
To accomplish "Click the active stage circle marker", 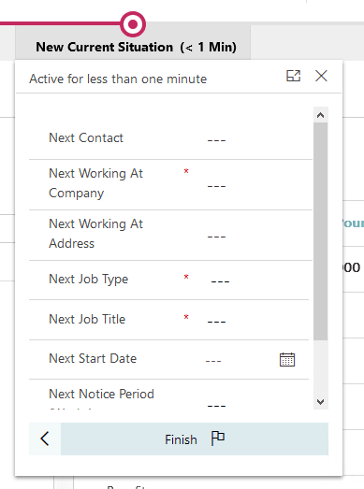I will [x=133, y=24].
